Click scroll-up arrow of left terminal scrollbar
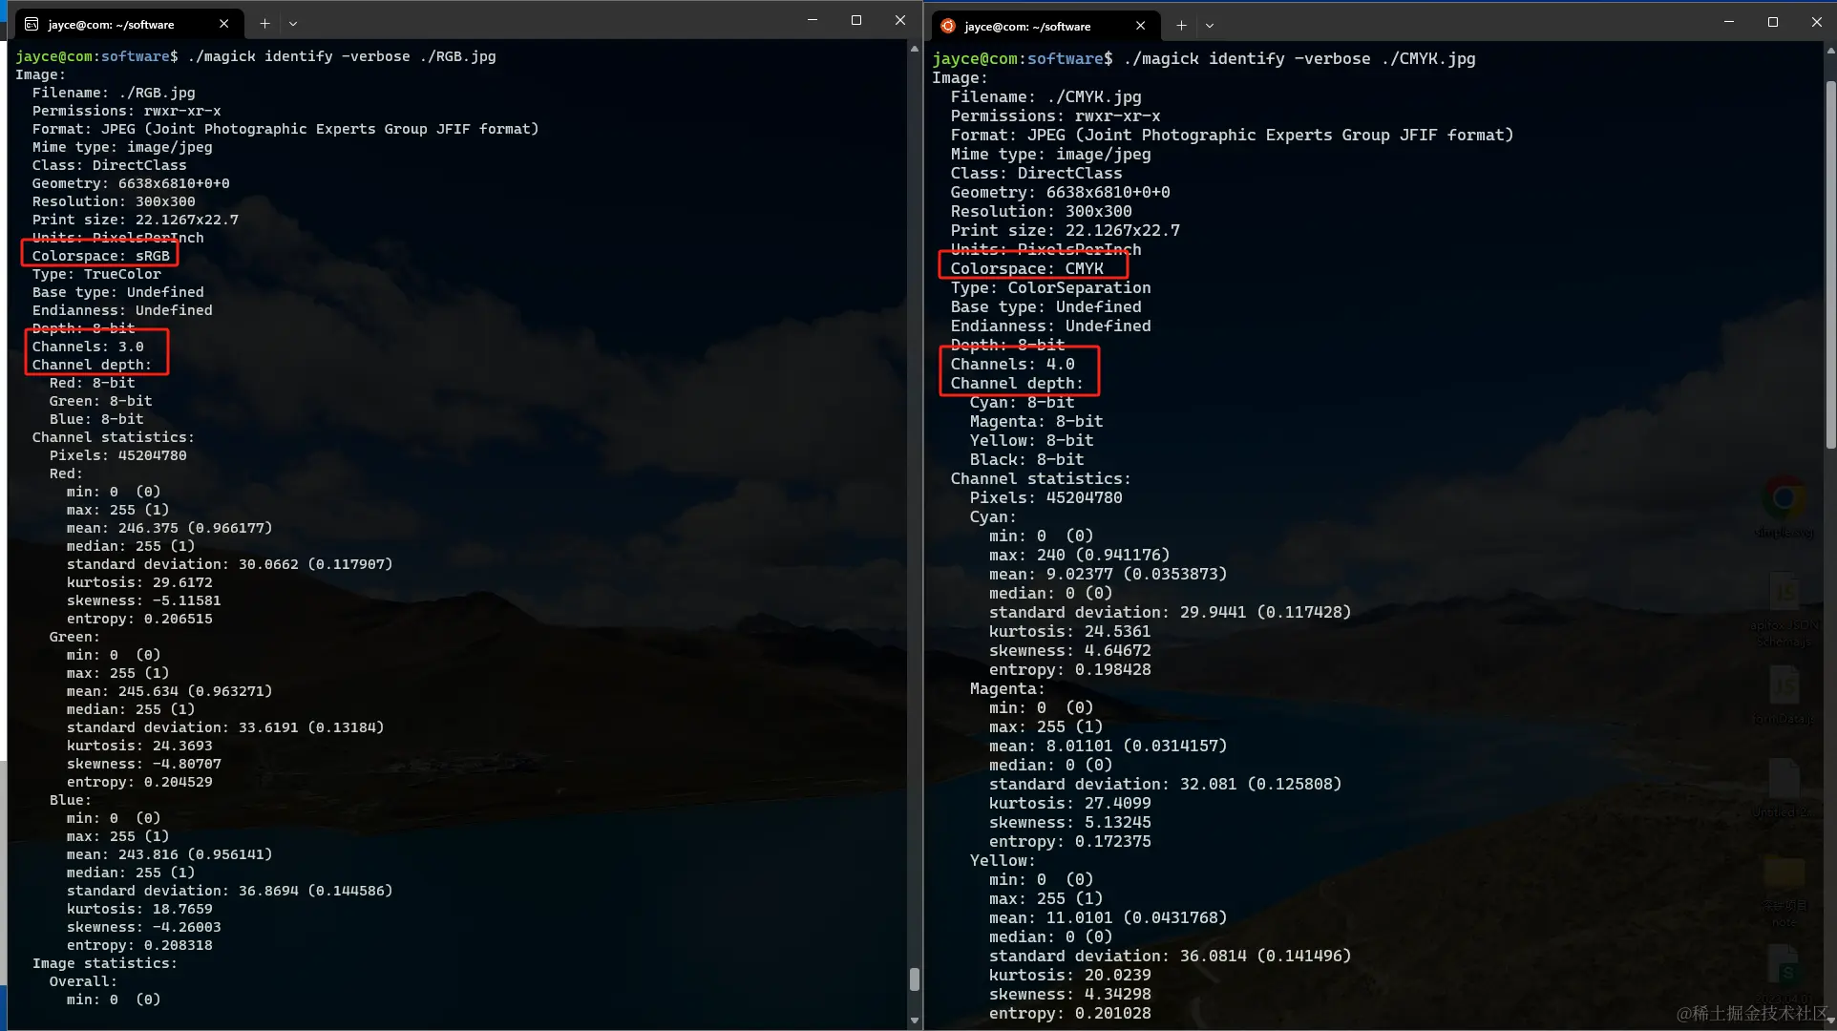Screen dimensions: 1837x1031 (x=915, y=48)
